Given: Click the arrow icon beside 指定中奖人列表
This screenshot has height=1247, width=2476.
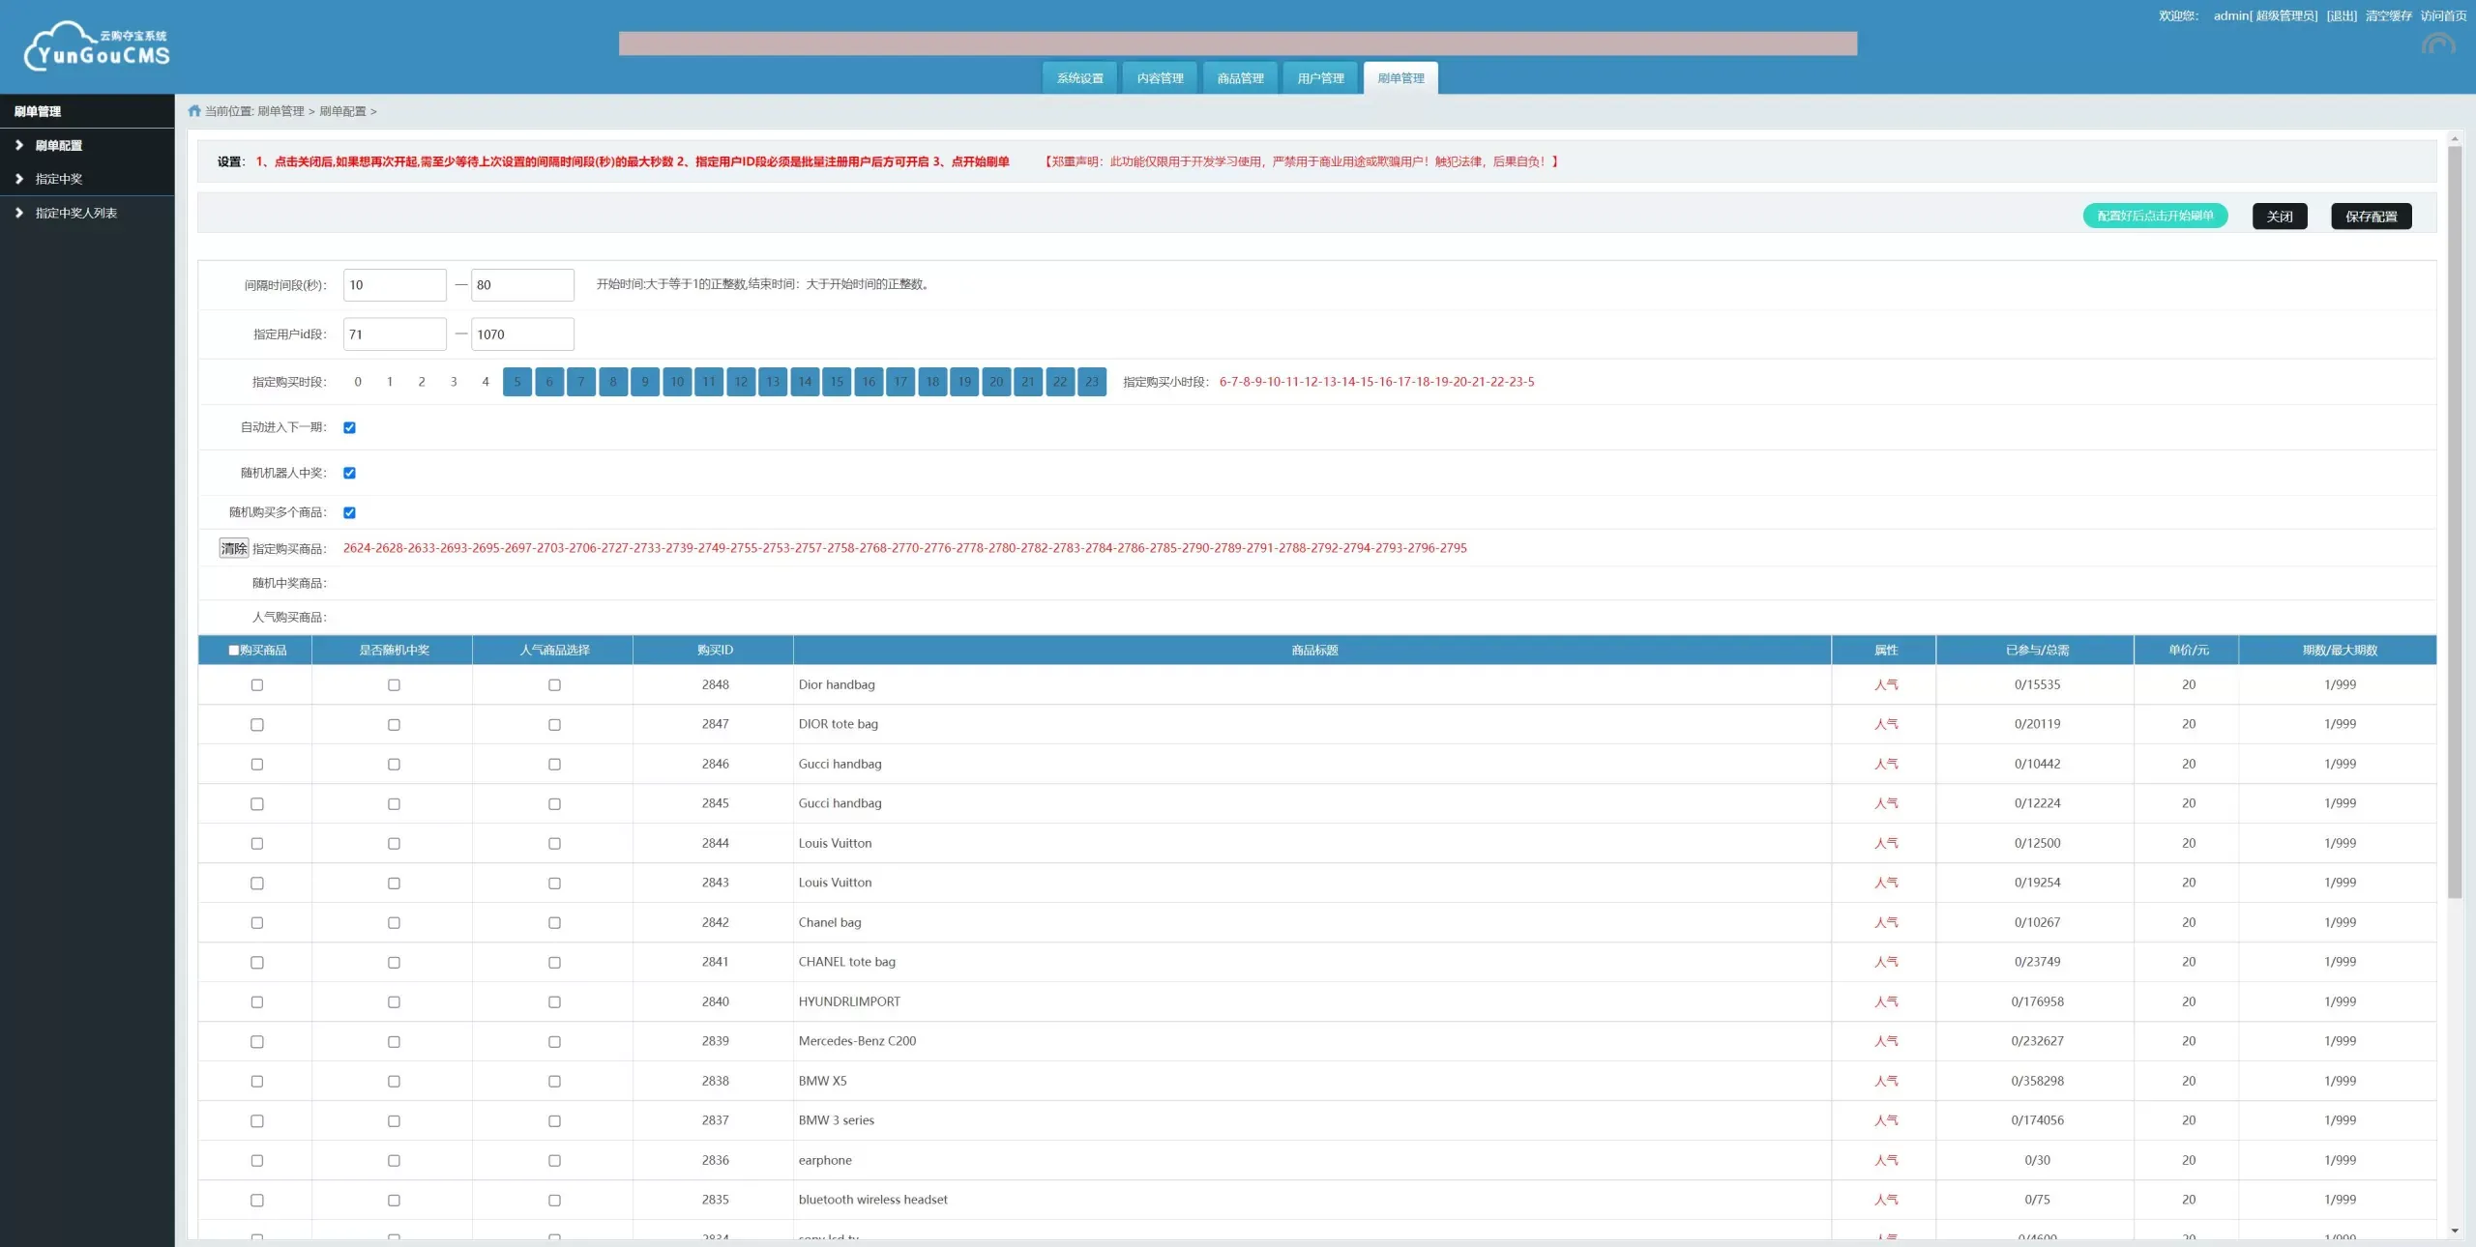Looking at the screenshot, I should pos(19,213).
